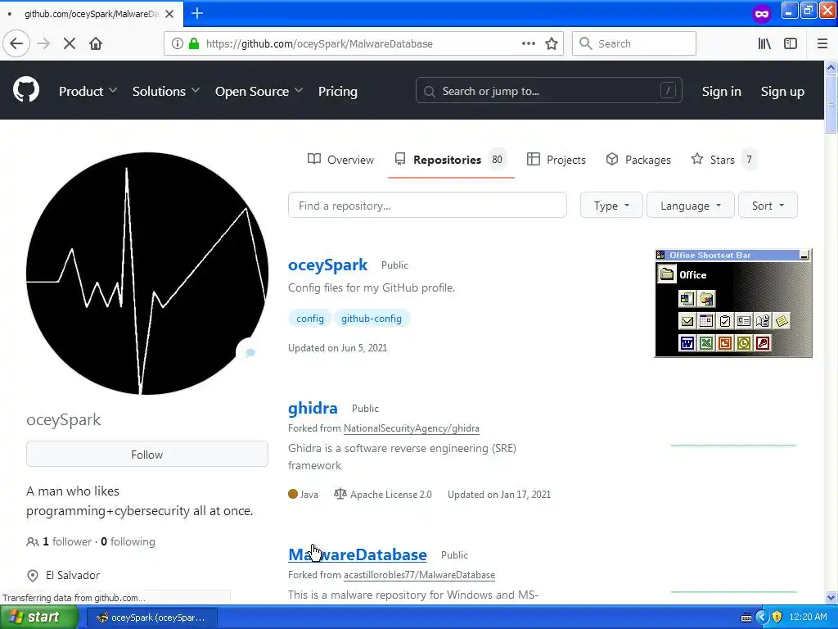Open the Stars tab
838x629 pixels.
(x=723, y=160)
